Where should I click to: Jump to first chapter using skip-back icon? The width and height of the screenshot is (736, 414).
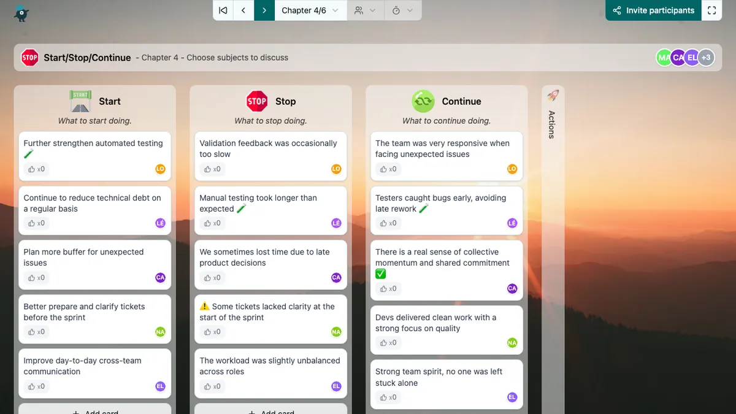223,10
